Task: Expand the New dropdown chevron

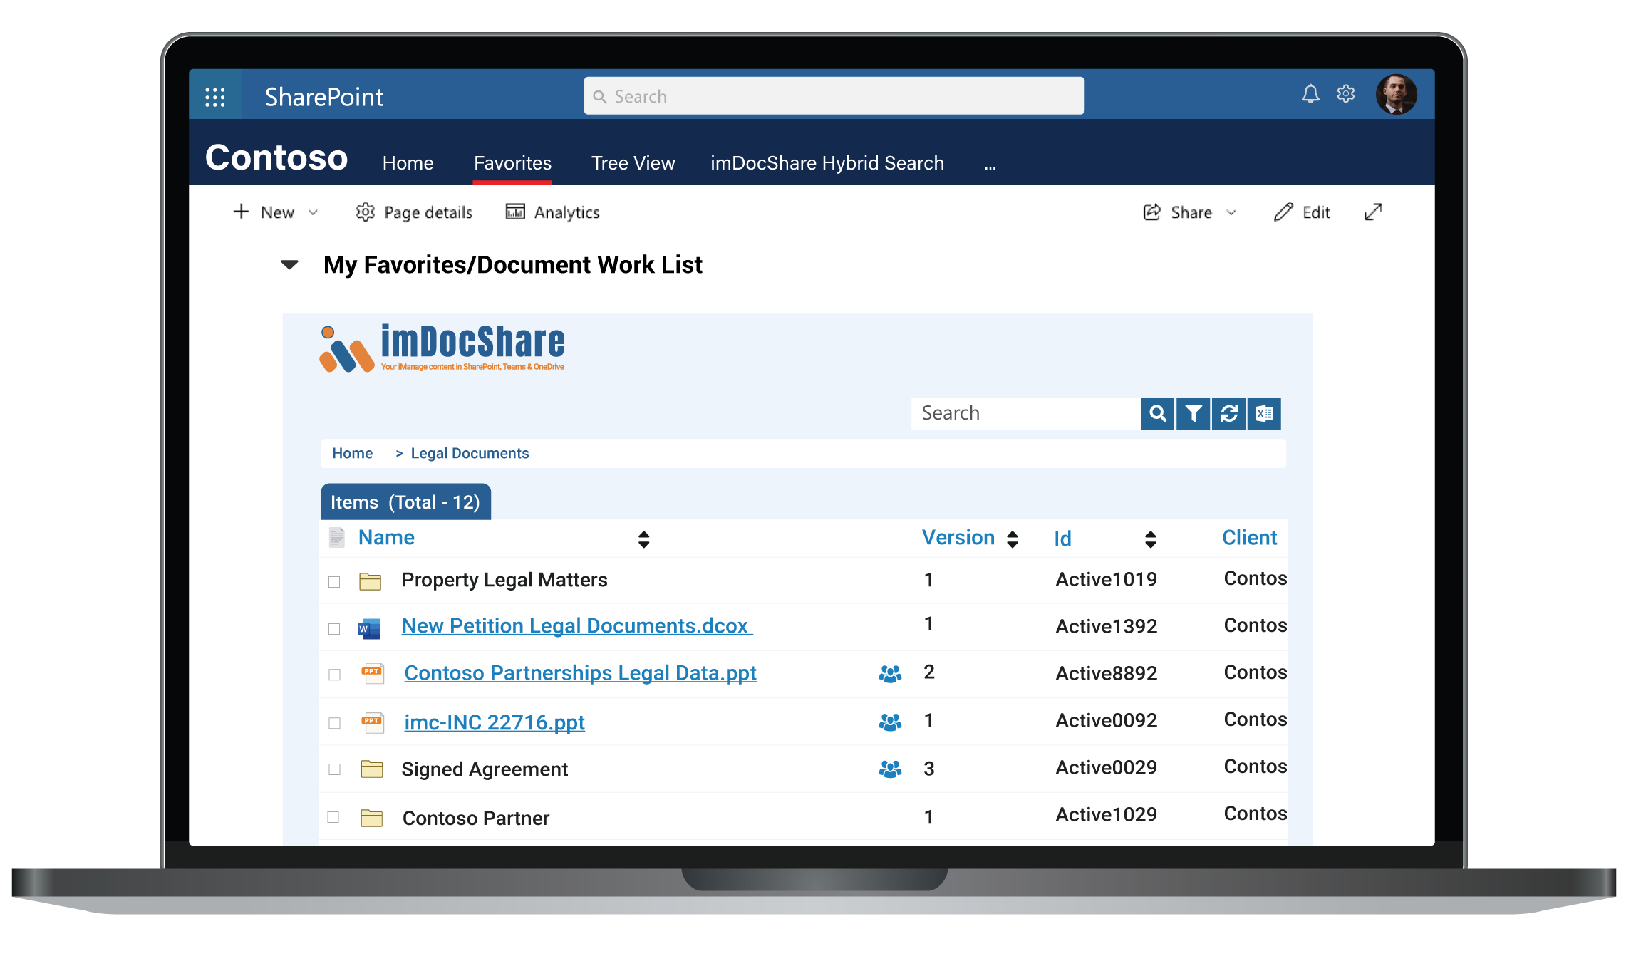Action: tap(313, 212)
